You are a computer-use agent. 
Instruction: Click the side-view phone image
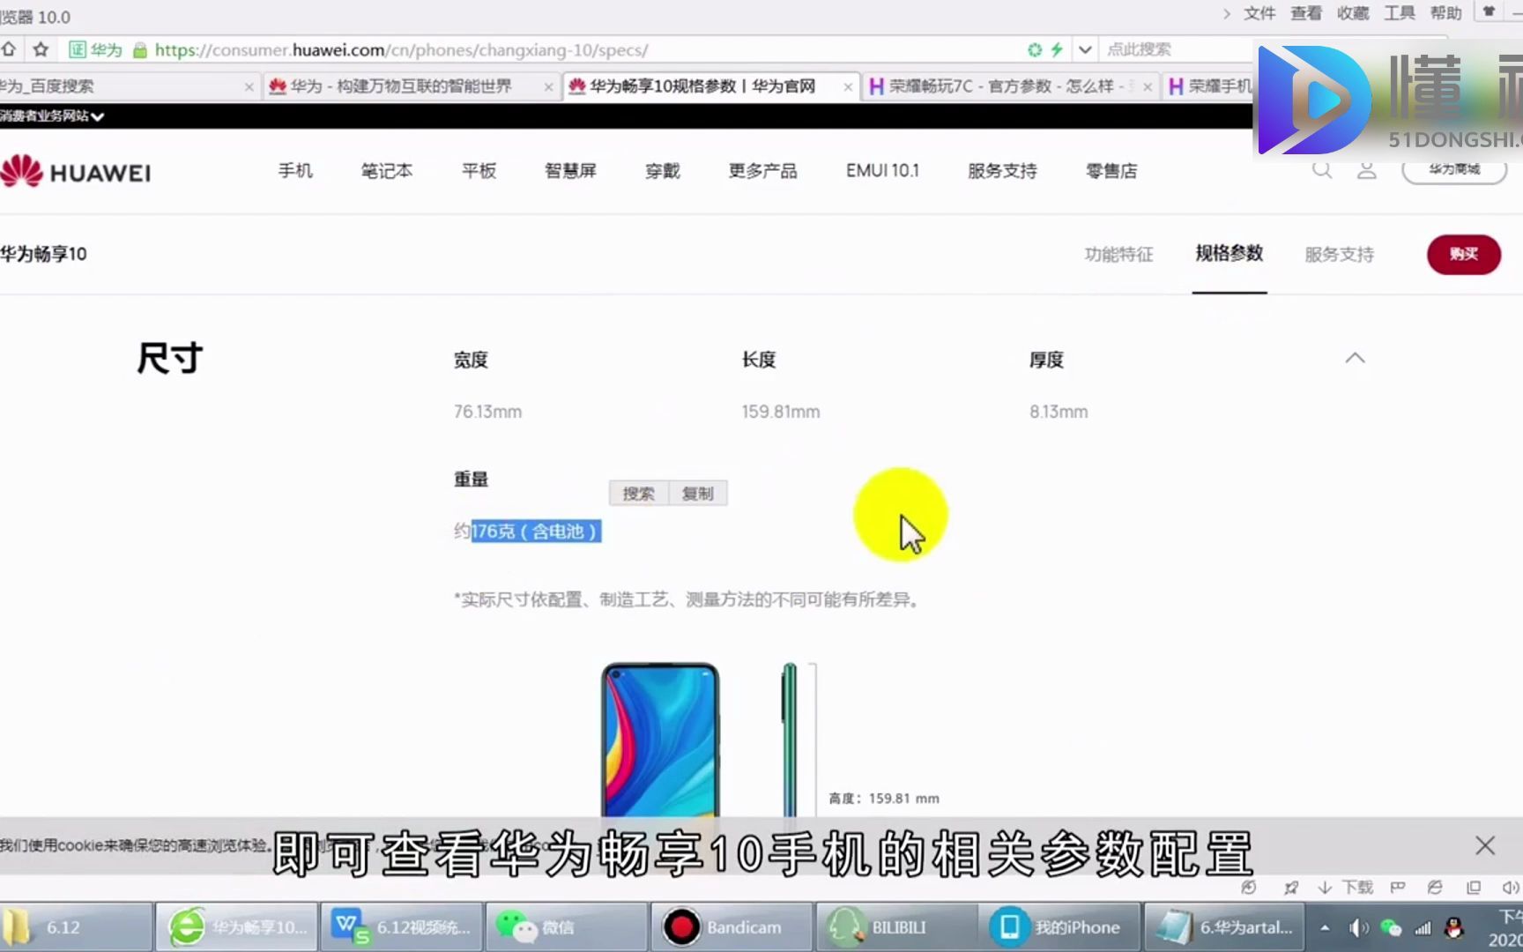790,740
